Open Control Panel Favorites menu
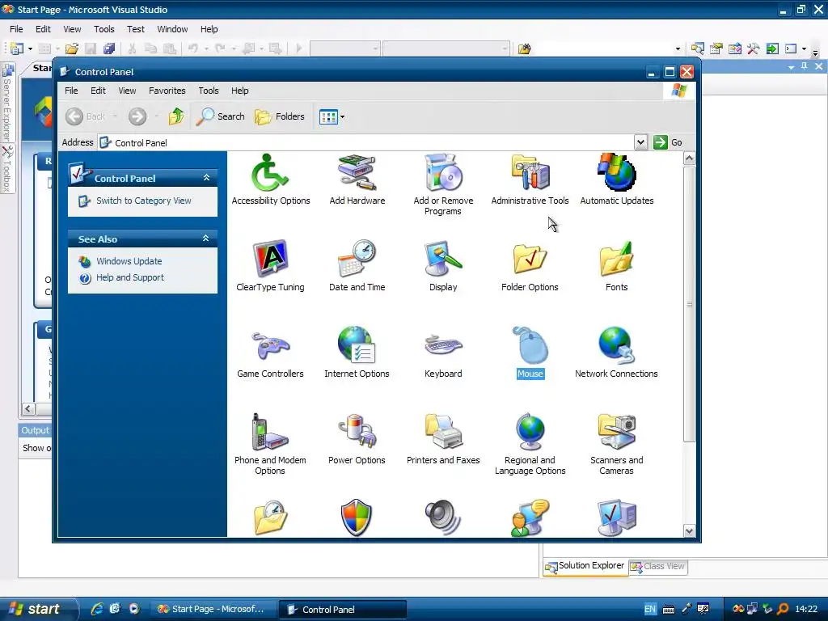Screen dimensions: 828x621 coord(167,91)
